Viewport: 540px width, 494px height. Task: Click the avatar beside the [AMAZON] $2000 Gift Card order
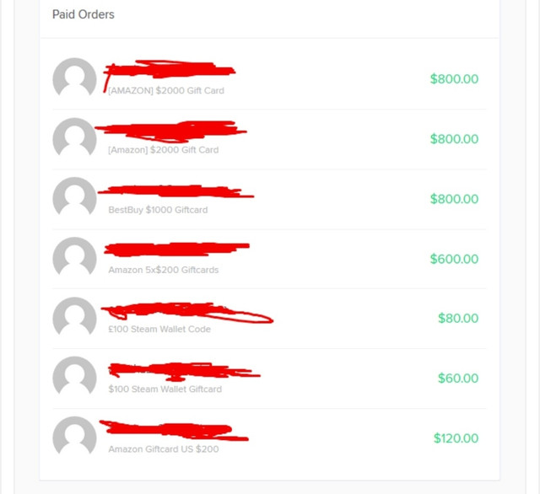[x=74, y=77]
